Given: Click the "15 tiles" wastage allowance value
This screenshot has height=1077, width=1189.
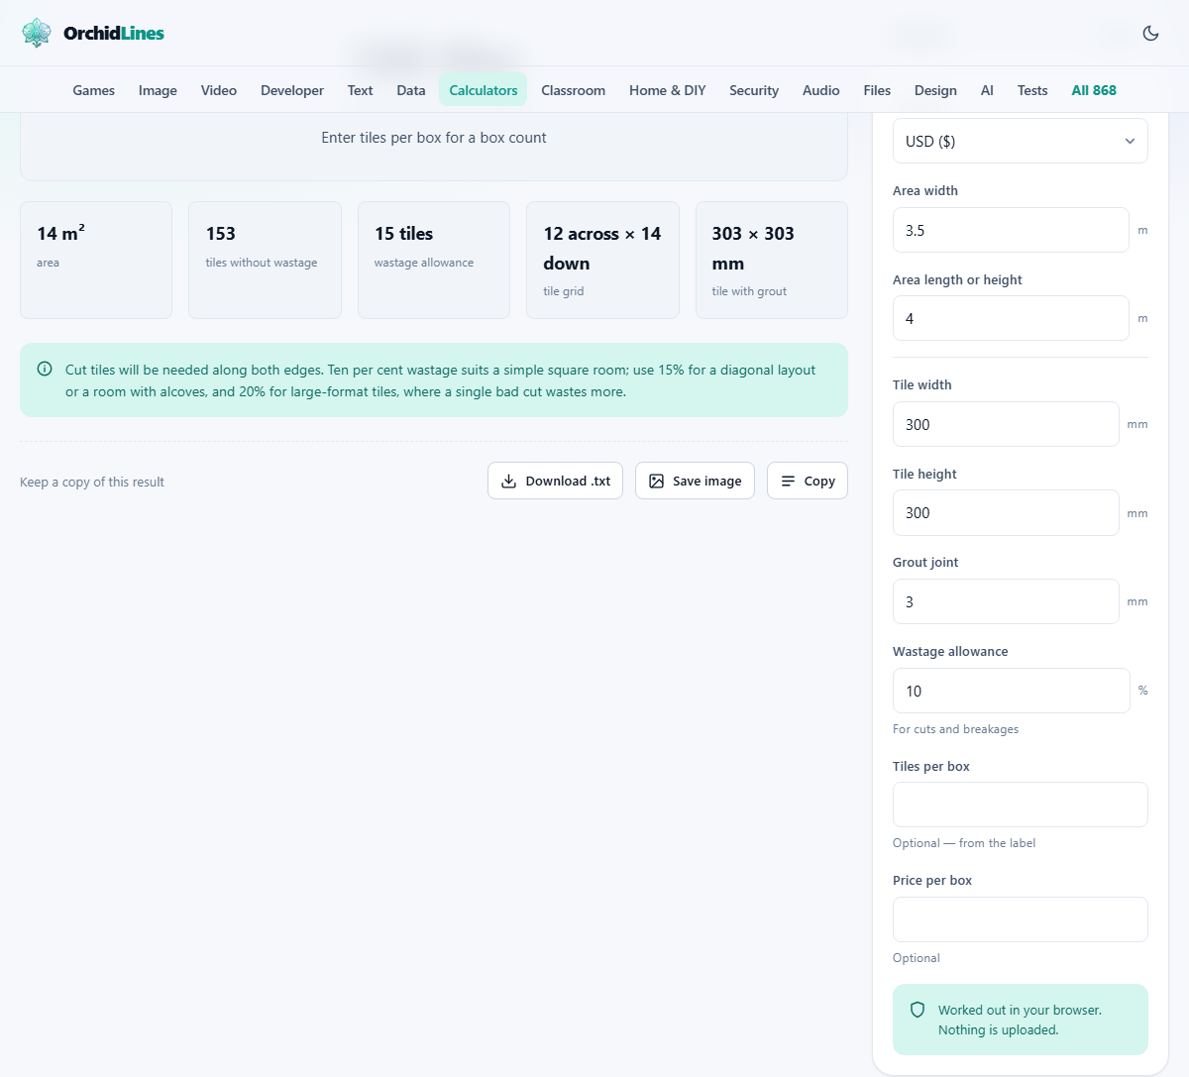Looking at the screenshot, I should [404, 234].
